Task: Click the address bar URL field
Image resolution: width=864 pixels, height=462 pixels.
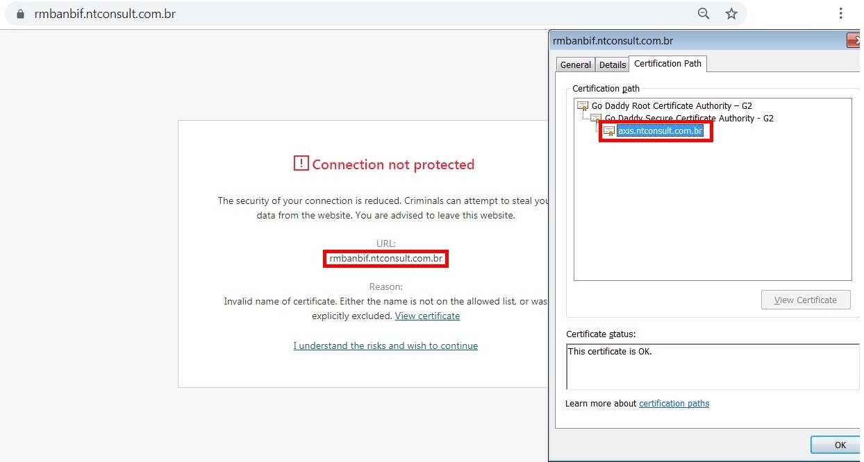Action: pos(347,14)
